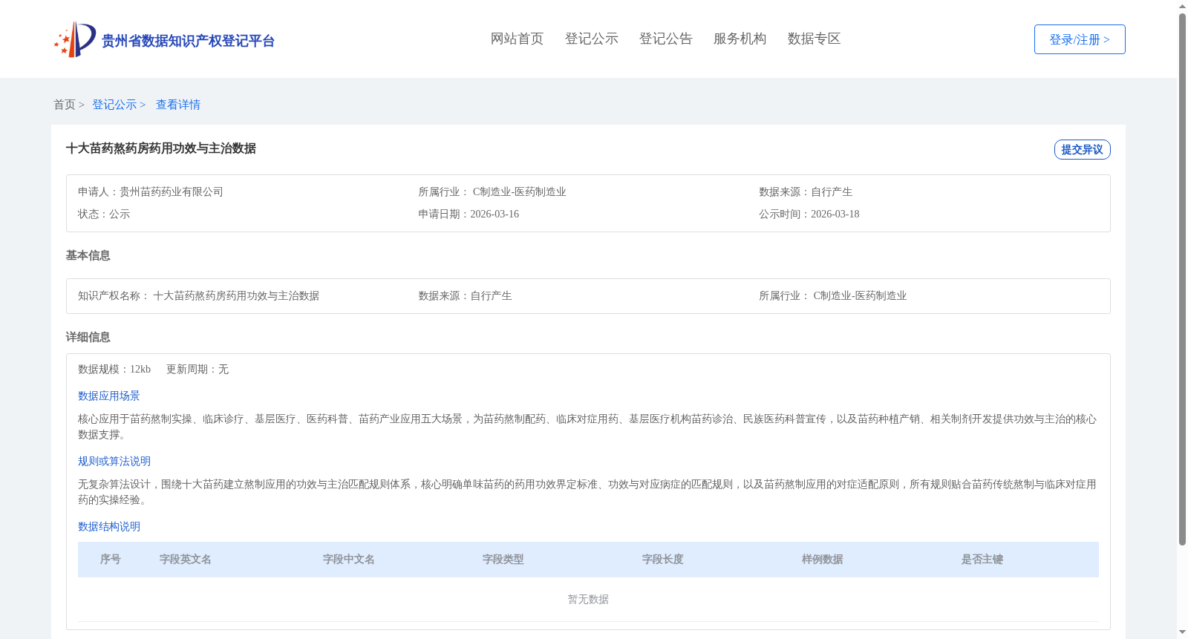Go to 首页 breadcrumb link
The width and height of the screenshot is (1188, 639).
65,105
